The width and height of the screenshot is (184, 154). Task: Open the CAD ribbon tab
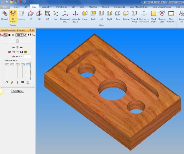click(82, 7)
